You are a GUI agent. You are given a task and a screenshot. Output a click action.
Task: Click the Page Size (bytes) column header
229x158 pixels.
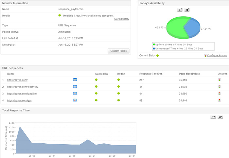[189, 74]
